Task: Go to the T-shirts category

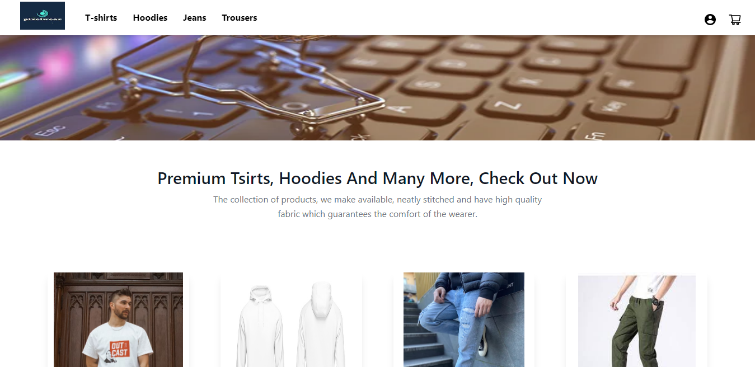Action: pos(101,18)
